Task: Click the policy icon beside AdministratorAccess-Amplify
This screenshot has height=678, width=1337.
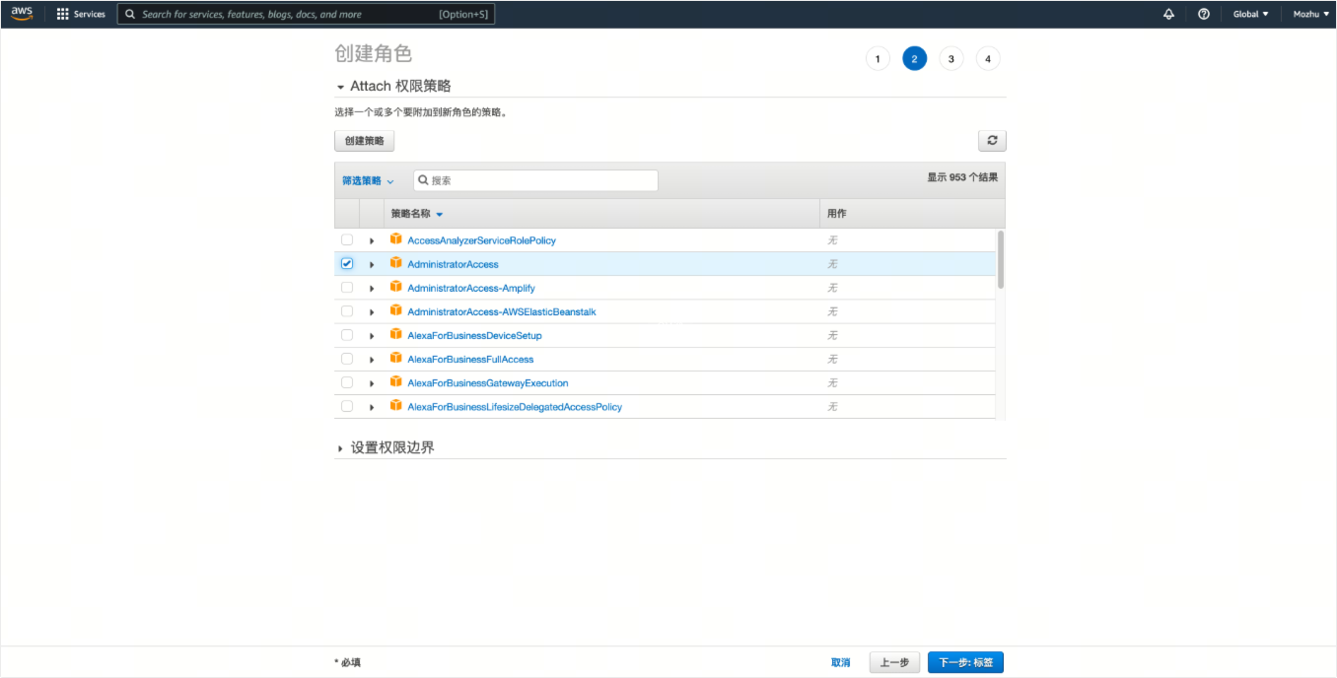Action: click(396, 287)
